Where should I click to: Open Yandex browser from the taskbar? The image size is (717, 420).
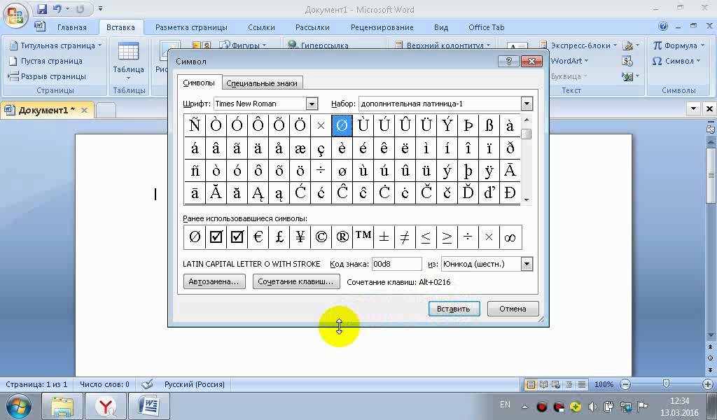click(106, 406)
